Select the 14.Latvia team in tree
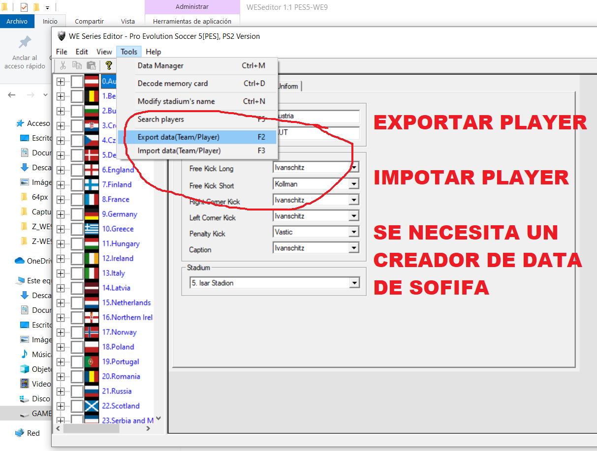This screenshot has width=597, height=451. 116,288
